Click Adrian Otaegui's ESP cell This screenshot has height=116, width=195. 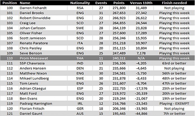coord(80,89)
